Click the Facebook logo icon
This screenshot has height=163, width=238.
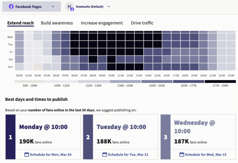point(11,6)
